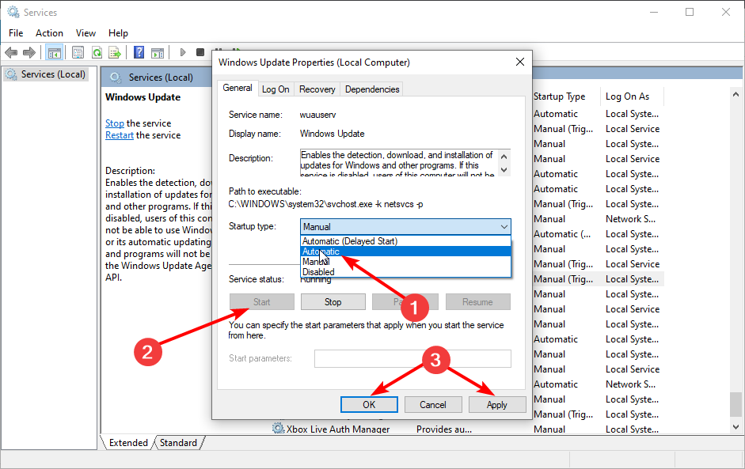Click the Stop Service square icon in toolbar
Screen dimensions: 745x469
tap(200, 52)
